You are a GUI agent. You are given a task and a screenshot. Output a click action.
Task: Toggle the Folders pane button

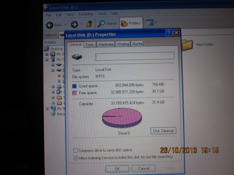[x=131, y=23]
